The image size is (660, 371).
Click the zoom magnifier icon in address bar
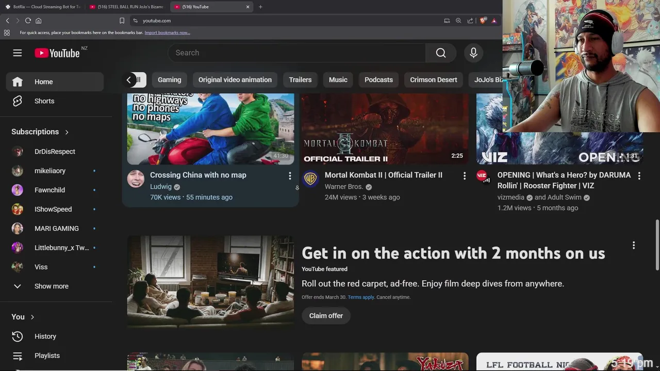[x=458, y=21]
